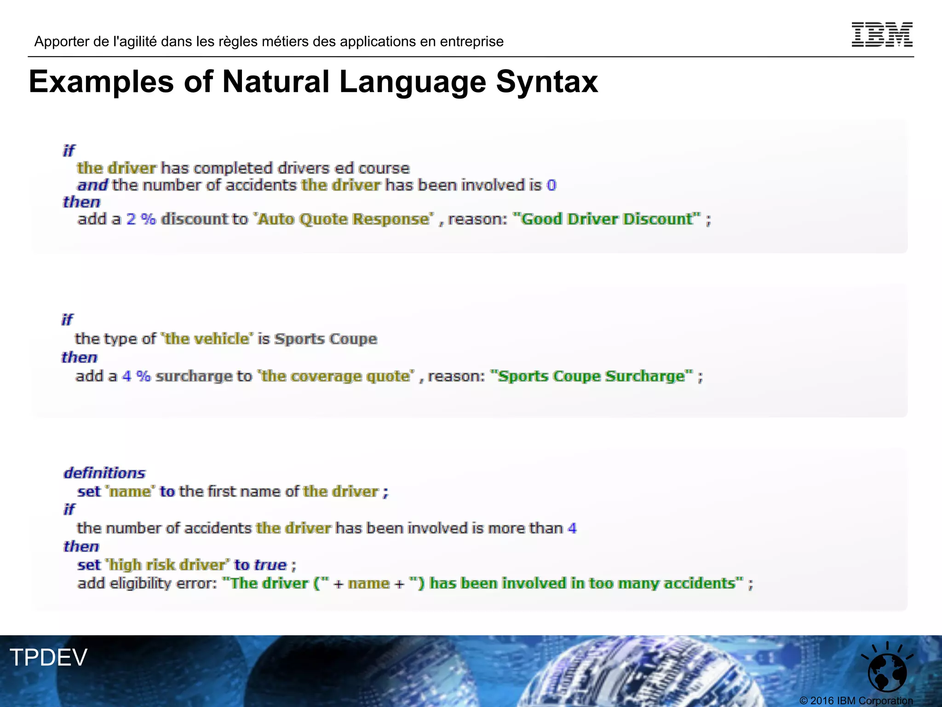This screenshot has width=942, height=707.
Task: Click 'has been involved in too many accidents'
Action: pyautogui.click(x=582, y=584)
